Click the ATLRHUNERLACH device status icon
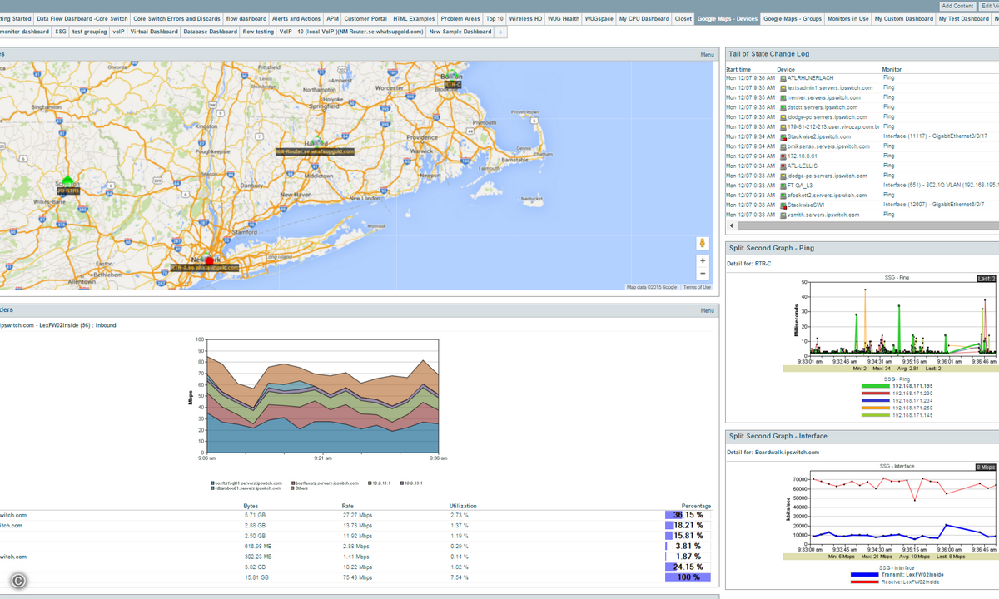Screen dimensions: 999x599 click(782, 78)
